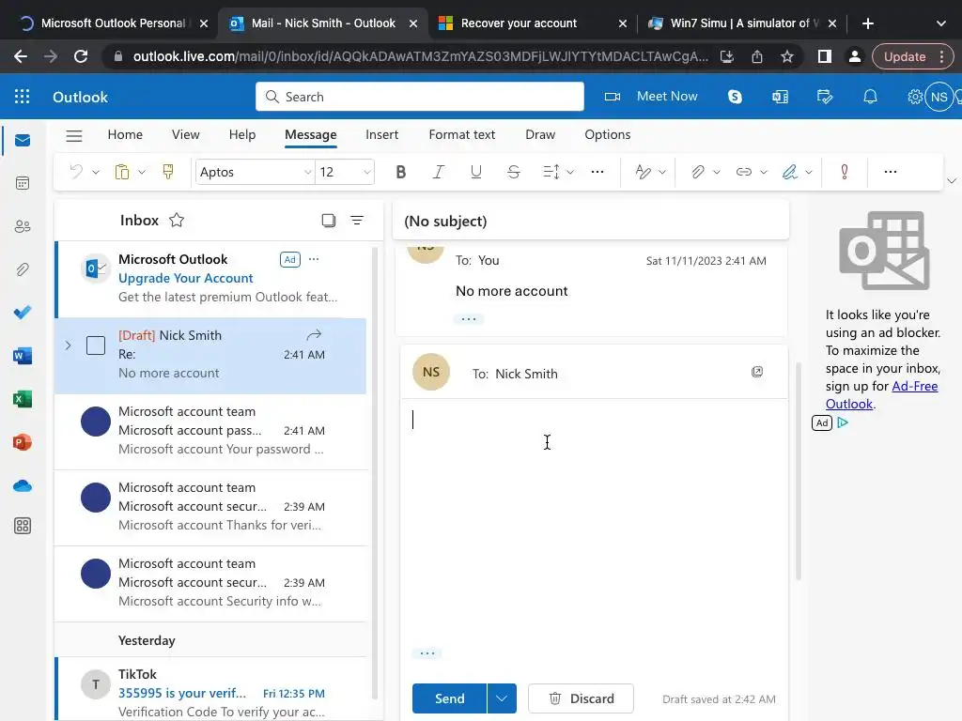Switch to the Home ribbon tab
The width and height of the screenshot is (962, 721).
click(125, 134)
